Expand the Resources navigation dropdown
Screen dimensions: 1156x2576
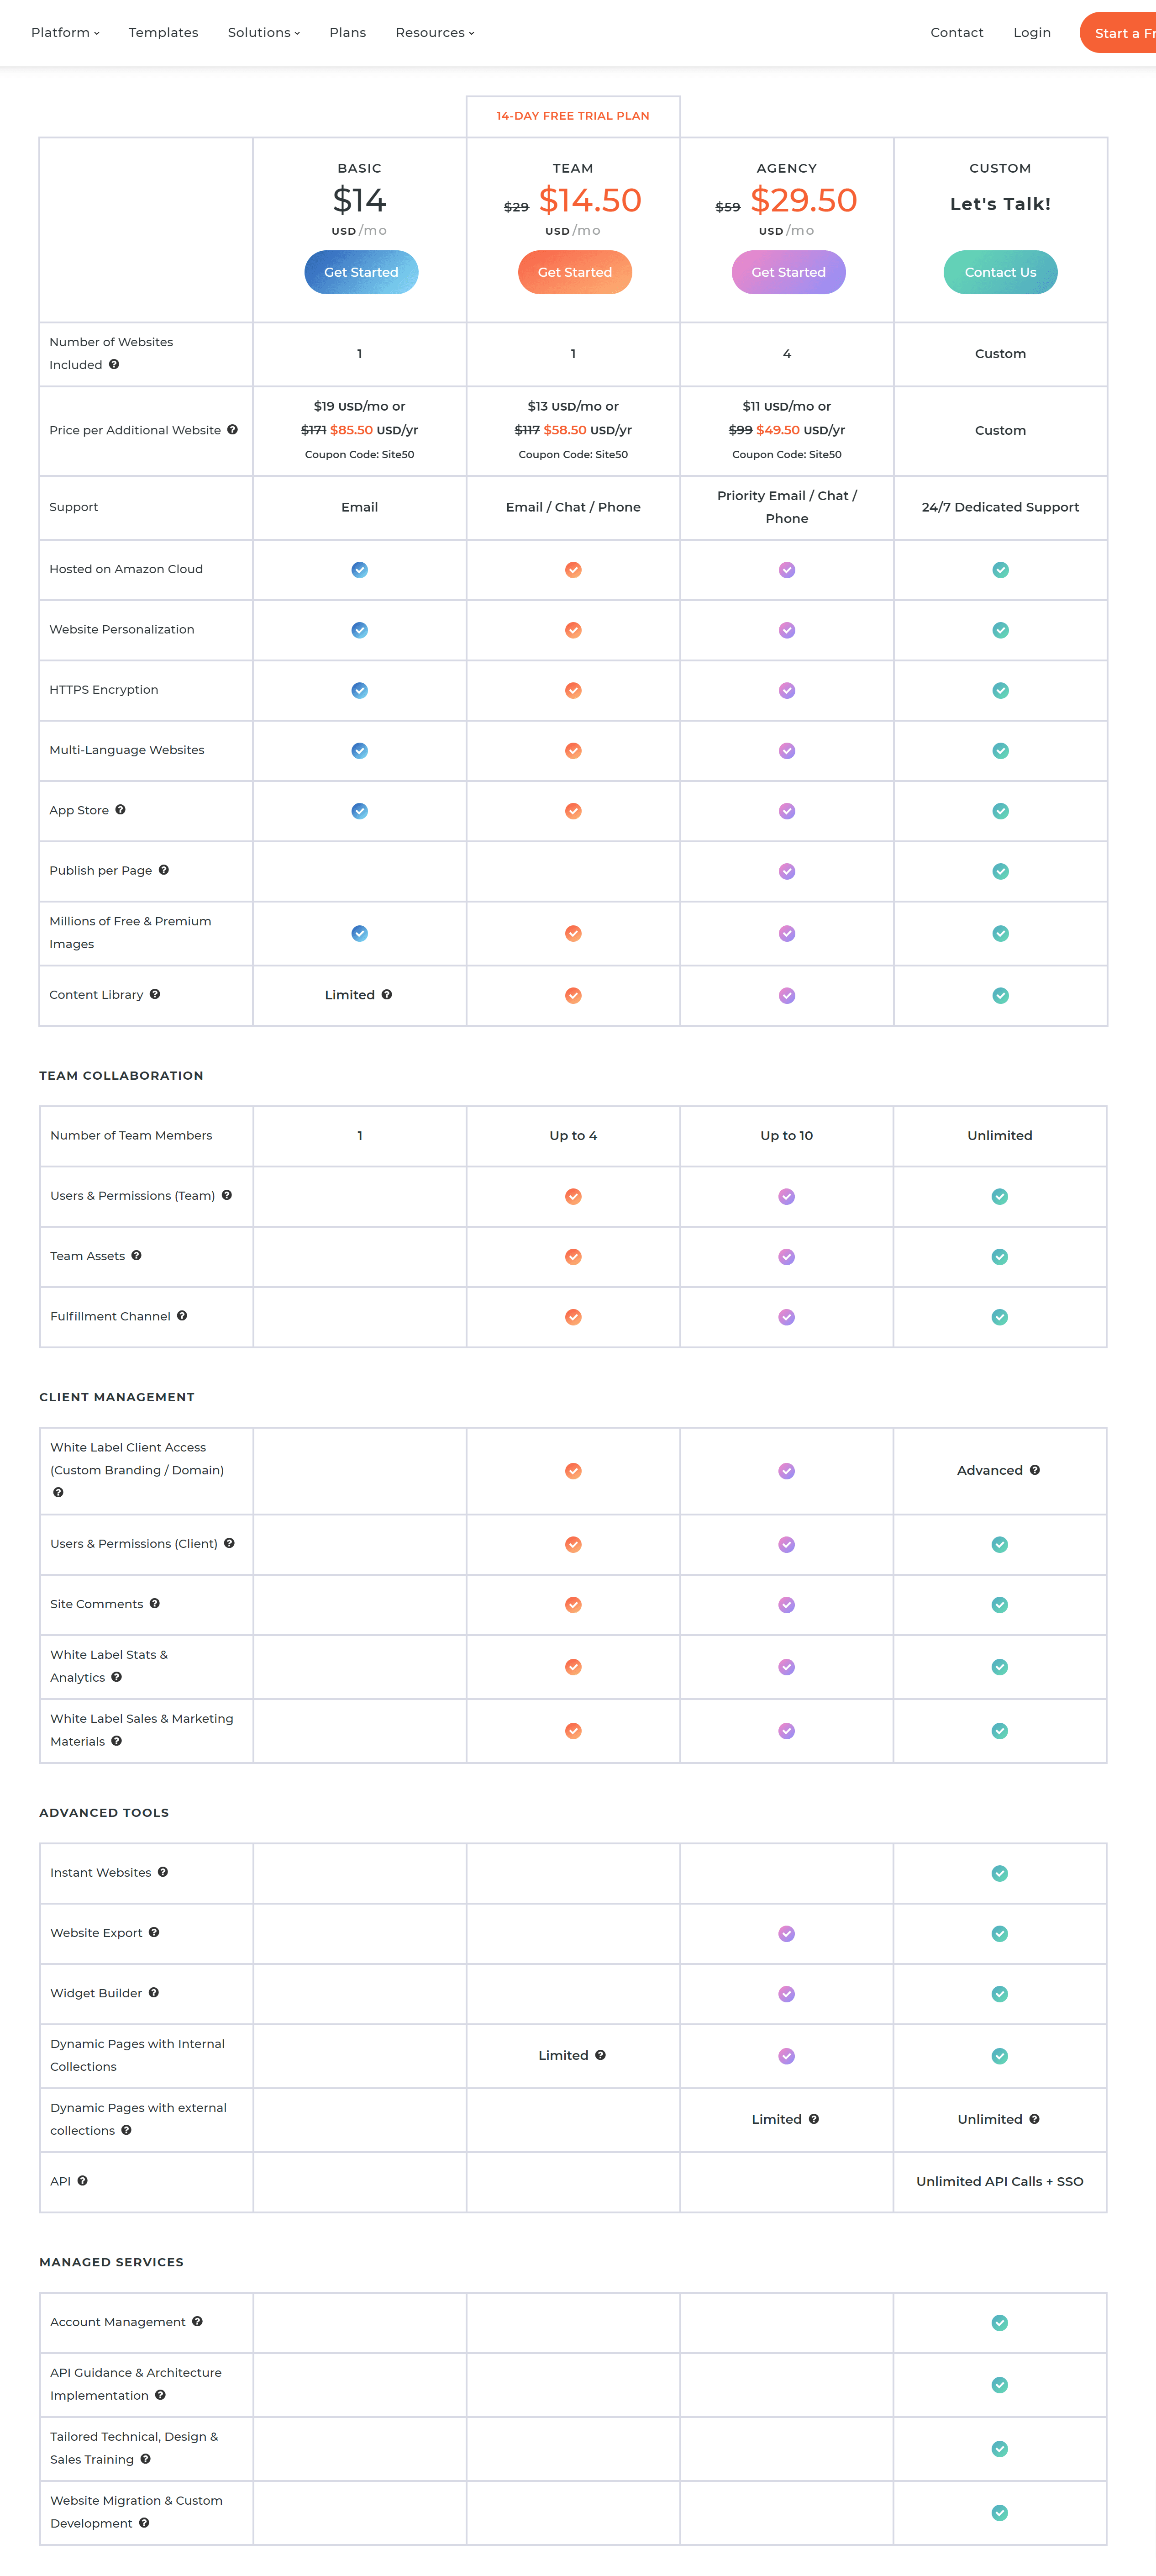[x=434, y=33]
